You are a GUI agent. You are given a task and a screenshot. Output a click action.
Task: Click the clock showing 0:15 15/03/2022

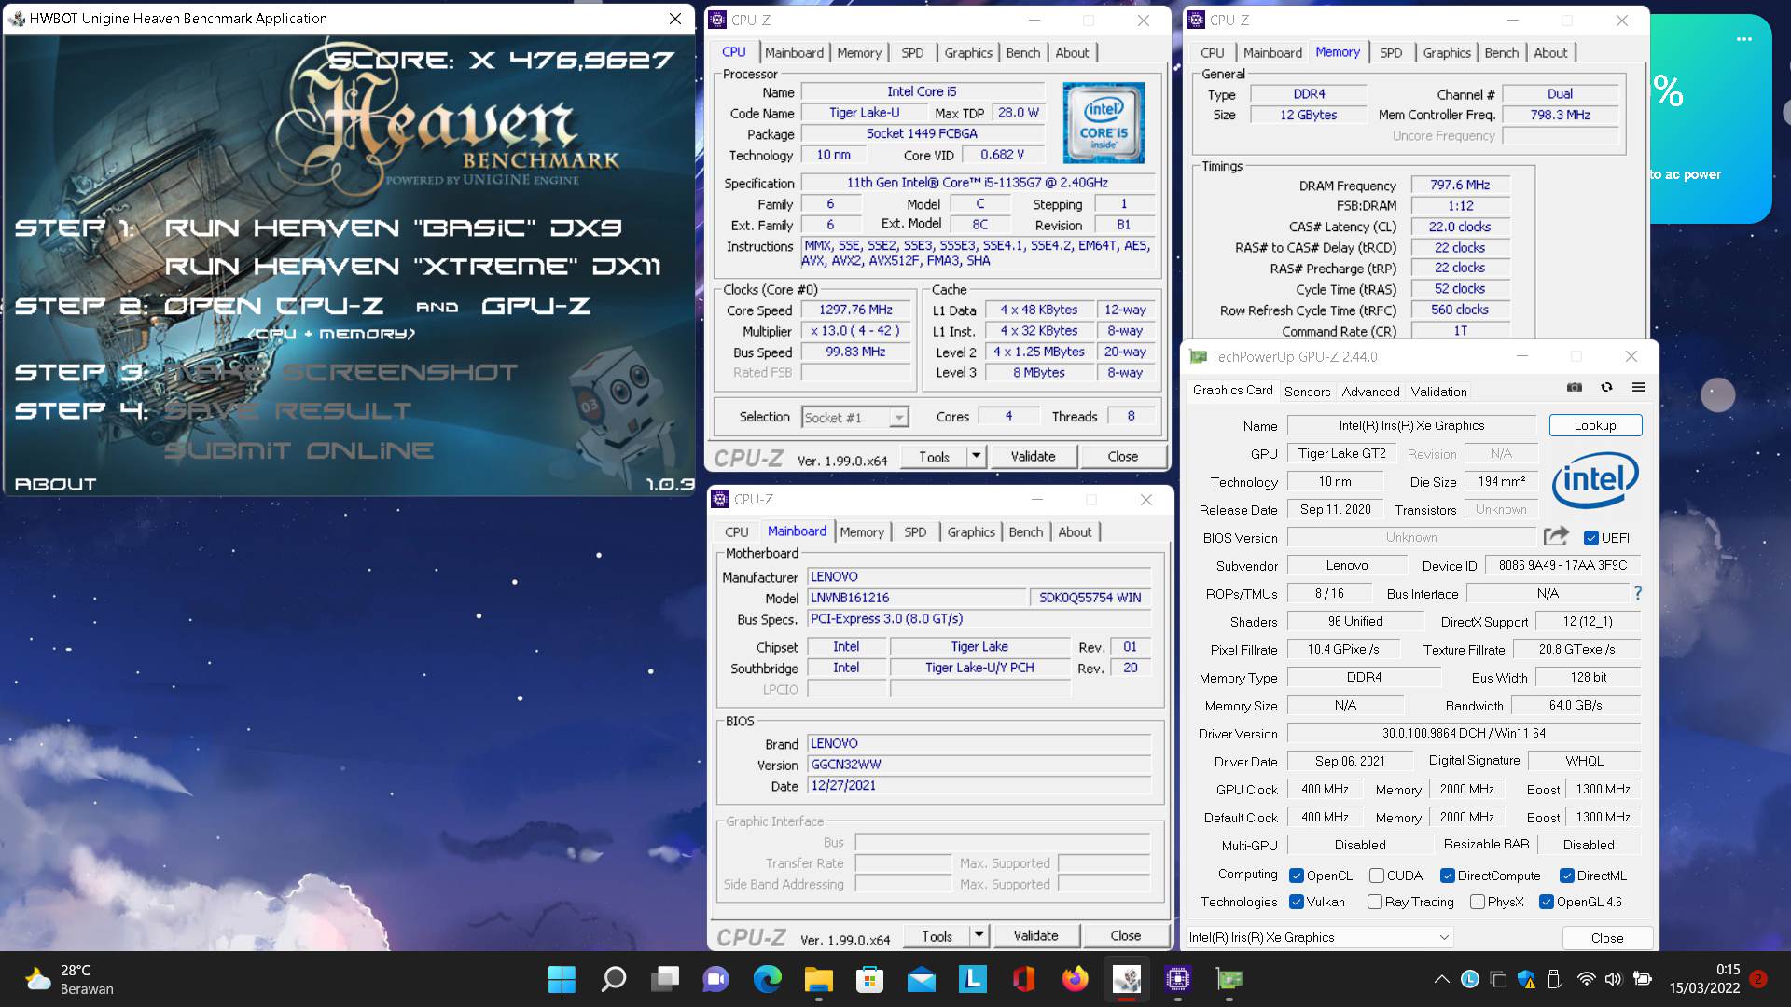pos(1705,979)
